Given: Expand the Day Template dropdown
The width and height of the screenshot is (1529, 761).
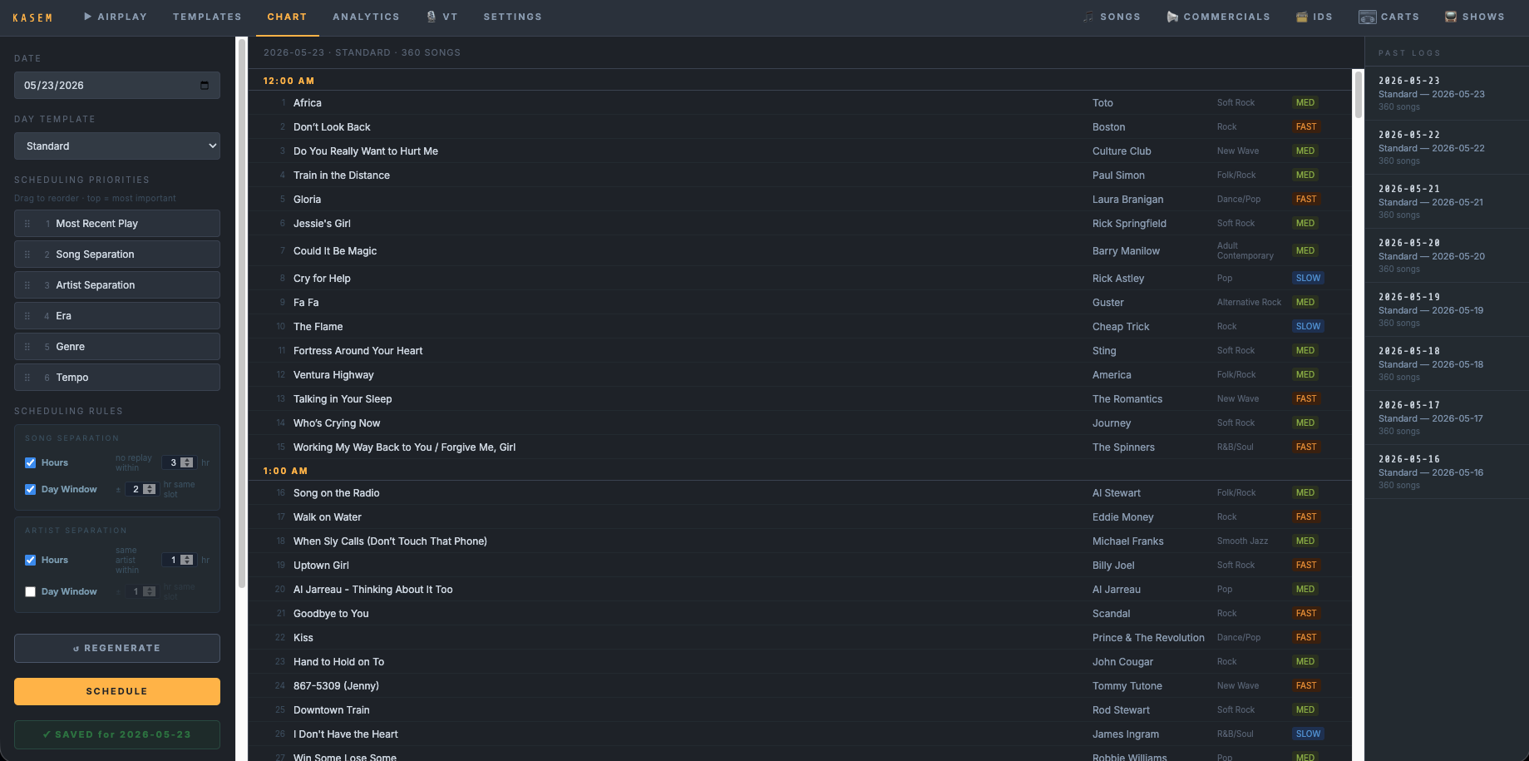Looking at the screenshot, I should coord(117,146).
